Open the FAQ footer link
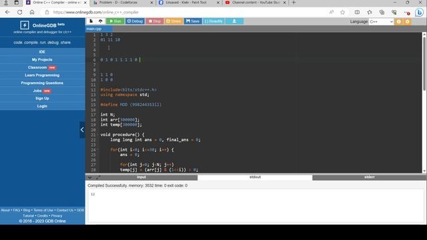Screen dimensions: 427x240 tap(17, 210)
